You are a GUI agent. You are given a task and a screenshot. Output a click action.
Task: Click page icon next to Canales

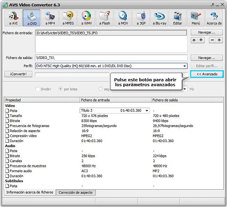[x=7, y=161]
